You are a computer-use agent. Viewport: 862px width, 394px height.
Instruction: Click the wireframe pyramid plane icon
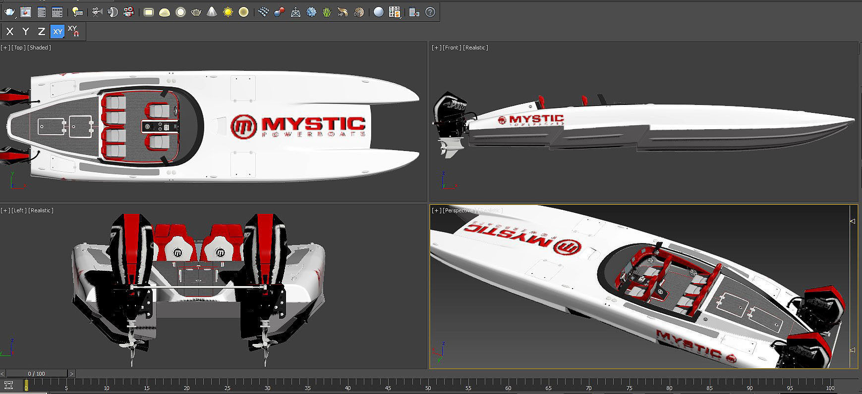[x=295, y=12]
